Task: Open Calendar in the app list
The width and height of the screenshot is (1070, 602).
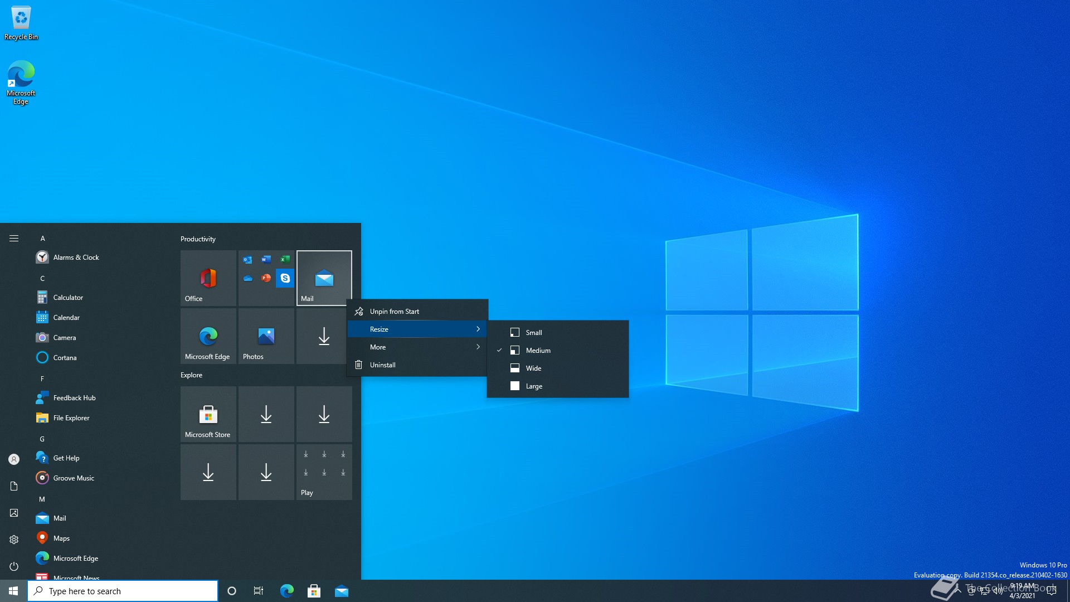Action: point(100,318)
